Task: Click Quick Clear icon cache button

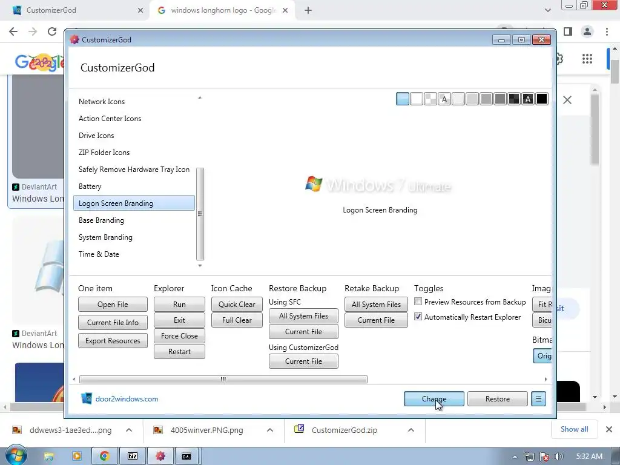Action: point(237,305)
